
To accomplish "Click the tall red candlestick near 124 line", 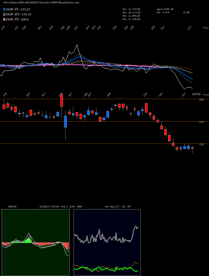I will click(61, 101).
